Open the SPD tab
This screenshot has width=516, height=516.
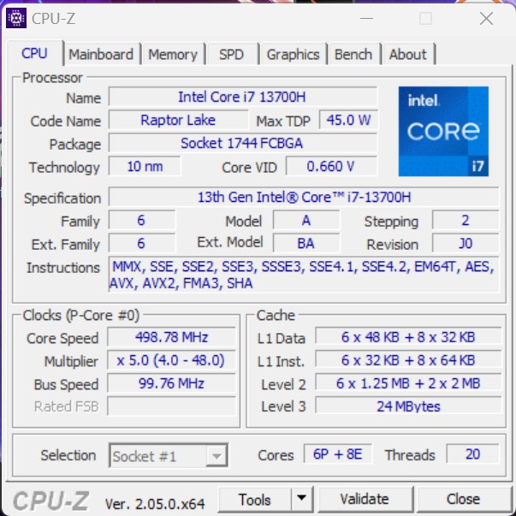[x=231, y=54]
